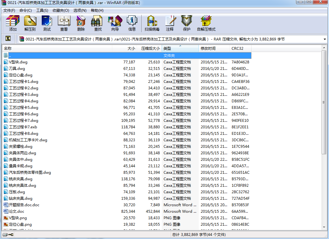Click size value 825,344 of 论文.doc
329x239 pixels.
pyautogui.click(x=128, y=211)
